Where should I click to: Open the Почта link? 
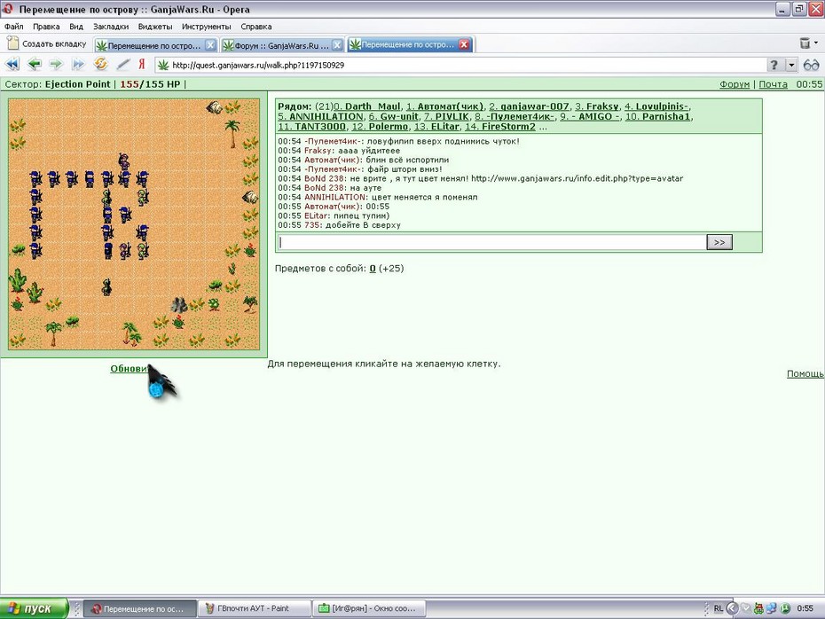pyautogui.click(x=773, y=84)
